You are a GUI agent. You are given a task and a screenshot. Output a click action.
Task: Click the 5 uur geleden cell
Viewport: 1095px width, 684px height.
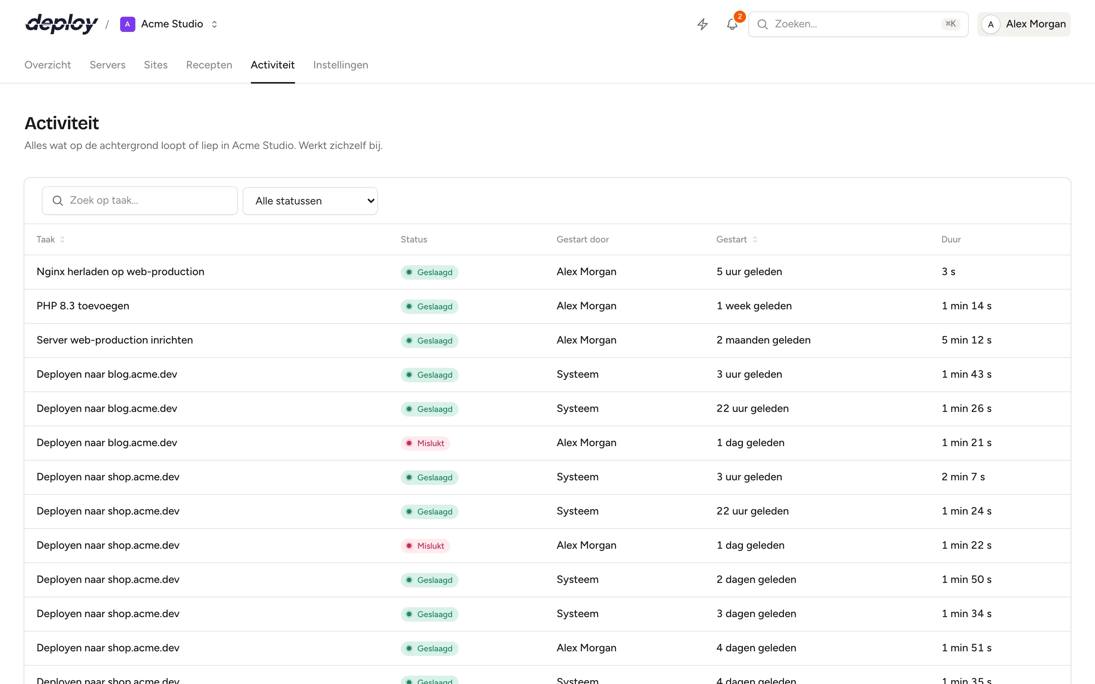tap(749, 272)
